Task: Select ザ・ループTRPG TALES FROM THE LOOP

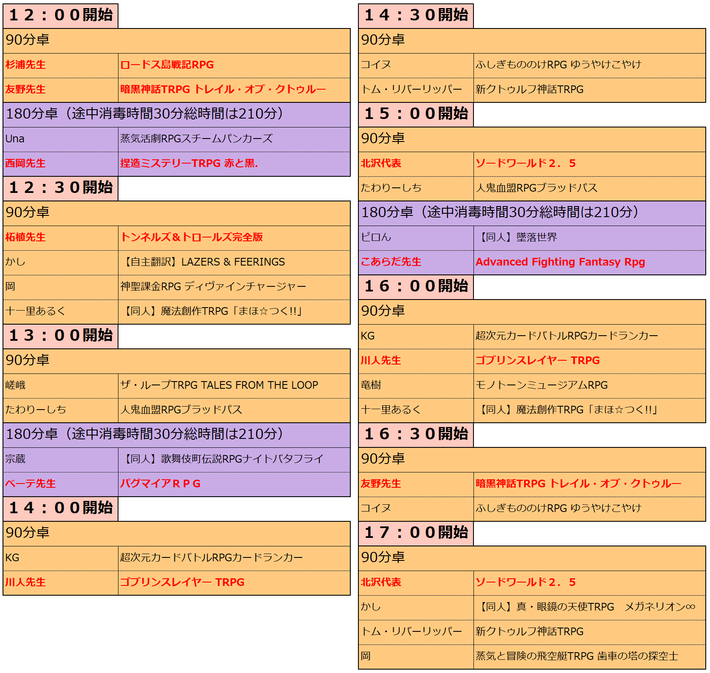Action: [219, 385]
